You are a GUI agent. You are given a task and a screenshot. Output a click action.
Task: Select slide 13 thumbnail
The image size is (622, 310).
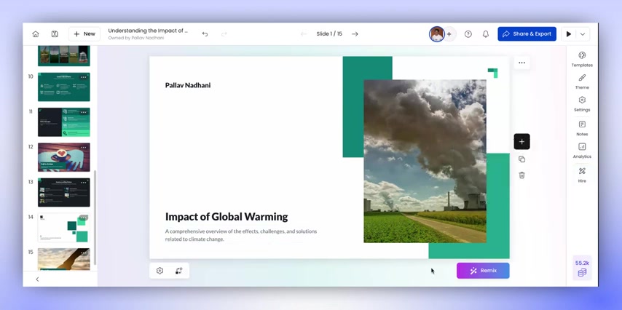[64, 192]
